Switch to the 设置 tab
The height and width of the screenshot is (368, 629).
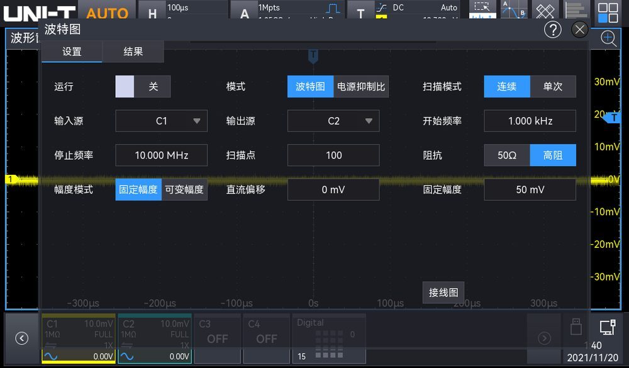click(x=72, y=52)
